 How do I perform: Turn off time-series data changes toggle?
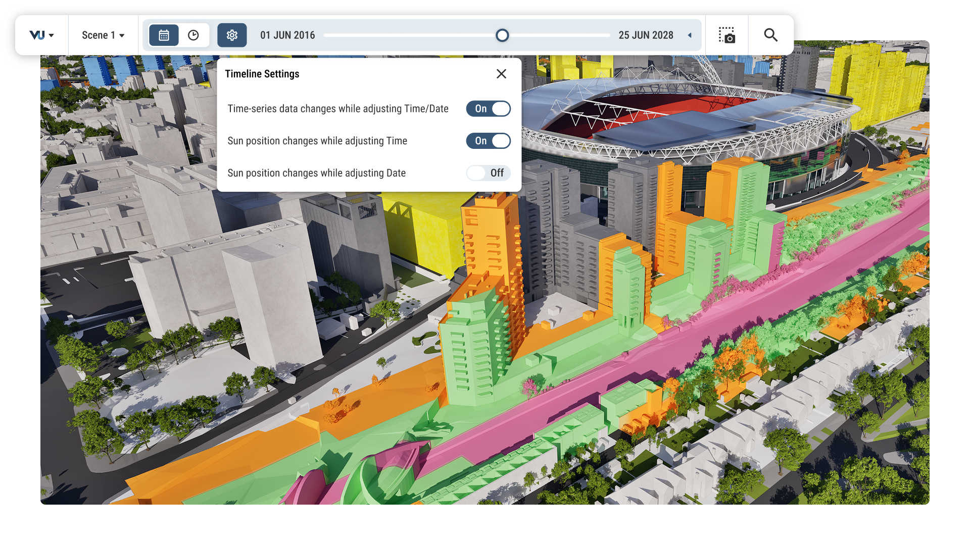point(488,108)
